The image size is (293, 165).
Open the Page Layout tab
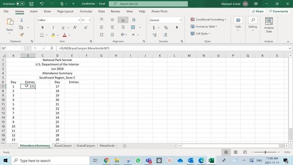pos(65,11)
